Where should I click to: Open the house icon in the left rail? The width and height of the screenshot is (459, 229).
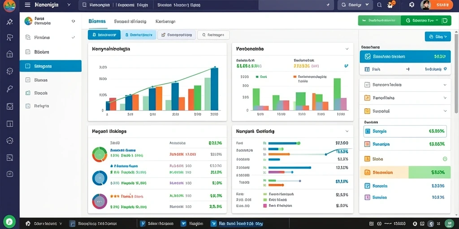[x=10, y=54]
